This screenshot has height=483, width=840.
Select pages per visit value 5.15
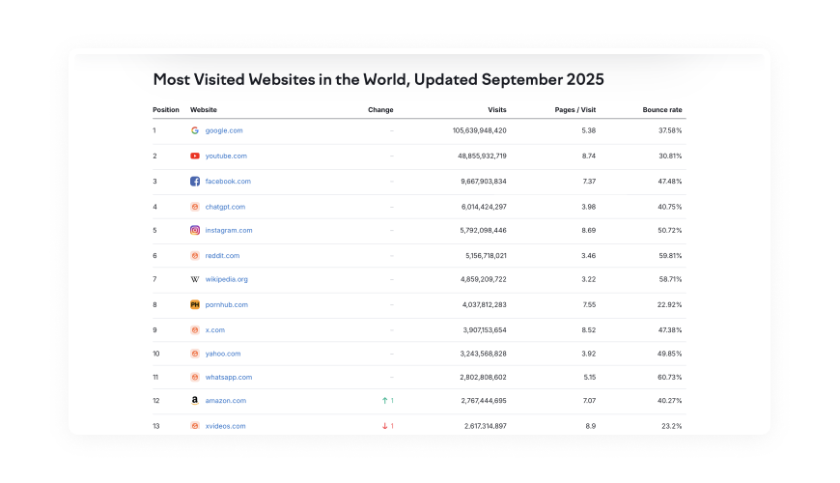(x=590, y=378)
